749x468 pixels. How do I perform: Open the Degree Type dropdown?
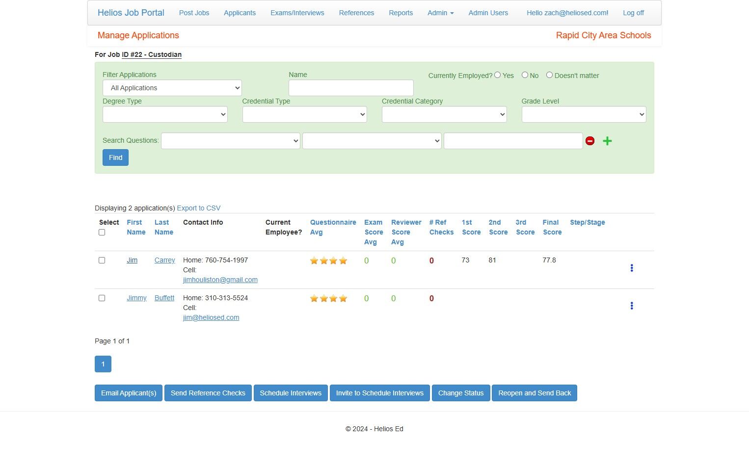click(165, 114)
